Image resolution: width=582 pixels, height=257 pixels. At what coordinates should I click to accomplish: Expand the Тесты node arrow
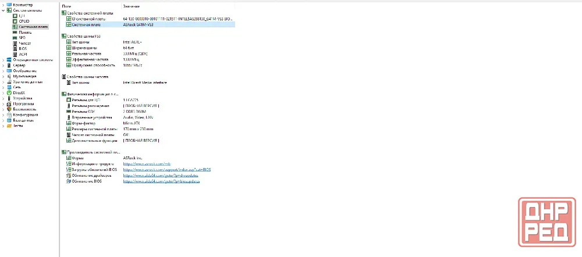click(x=3, y=126)
